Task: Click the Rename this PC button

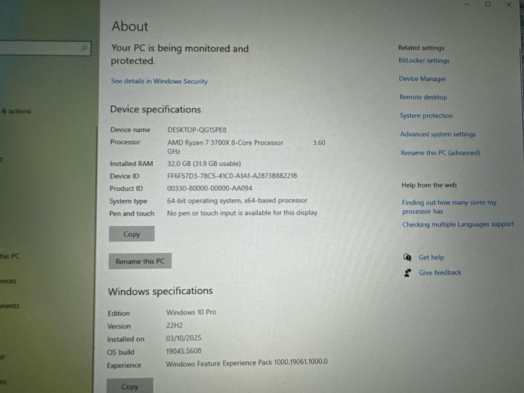Action: tap(140, 261)
